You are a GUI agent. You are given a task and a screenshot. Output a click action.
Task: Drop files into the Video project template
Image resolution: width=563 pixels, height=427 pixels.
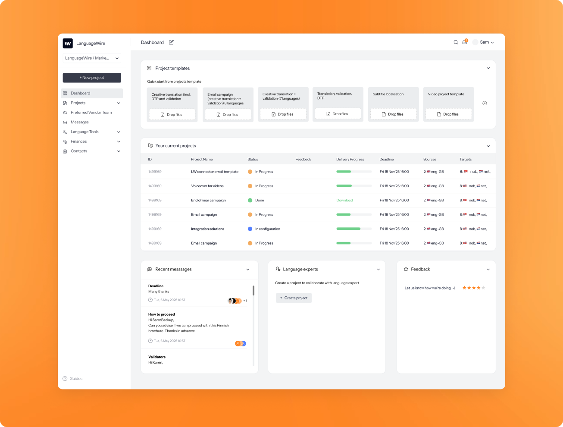pos(448,114)
